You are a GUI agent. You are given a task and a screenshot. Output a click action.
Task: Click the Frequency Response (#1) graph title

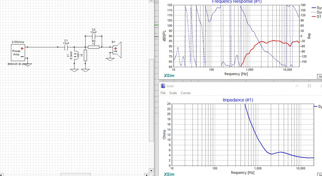(x=236, y=2)
